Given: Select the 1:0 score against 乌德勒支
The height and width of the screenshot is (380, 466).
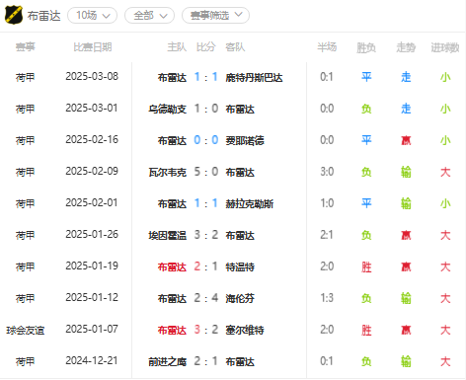Looking at the screenshot, I should [206, 109].
